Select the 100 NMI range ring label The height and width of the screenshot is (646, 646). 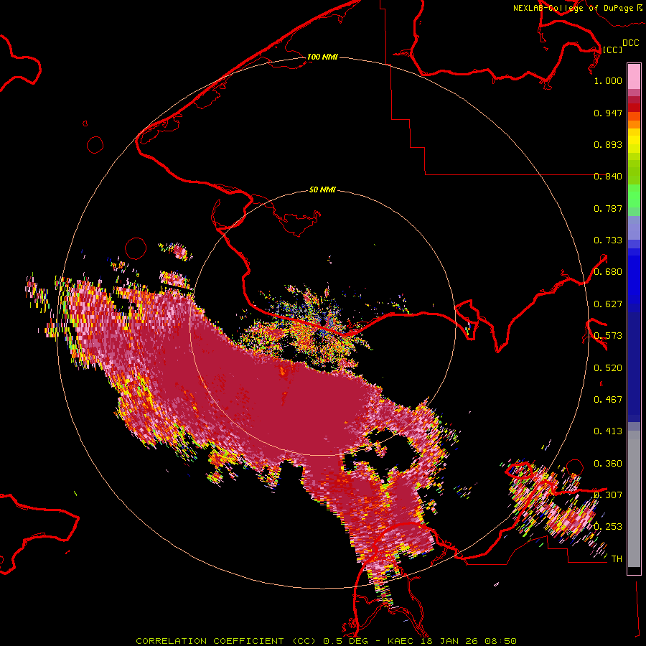pyautogui.click(x=322, y=57)
